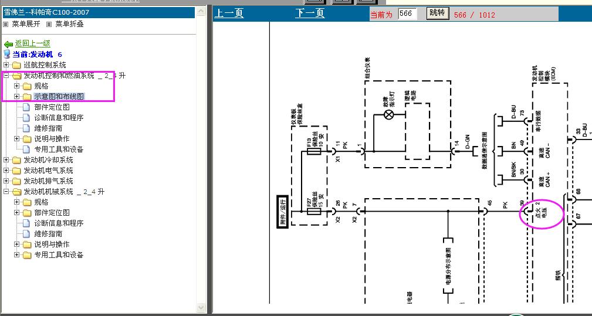Screen dimensions: 592x316
Task: Click the 菜单折叠 option
Action: tap(69, 24)
